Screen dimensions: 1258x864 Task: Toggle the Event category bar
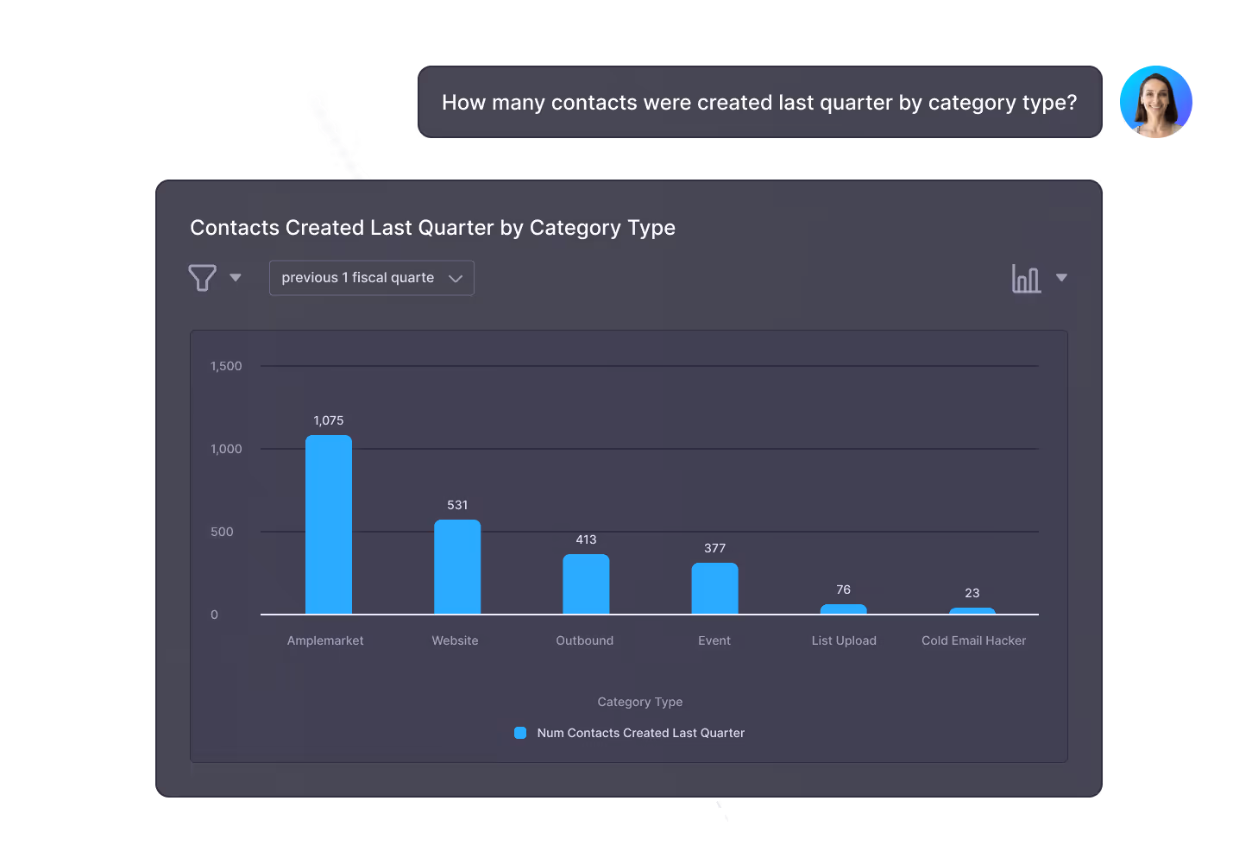[714, 587]
